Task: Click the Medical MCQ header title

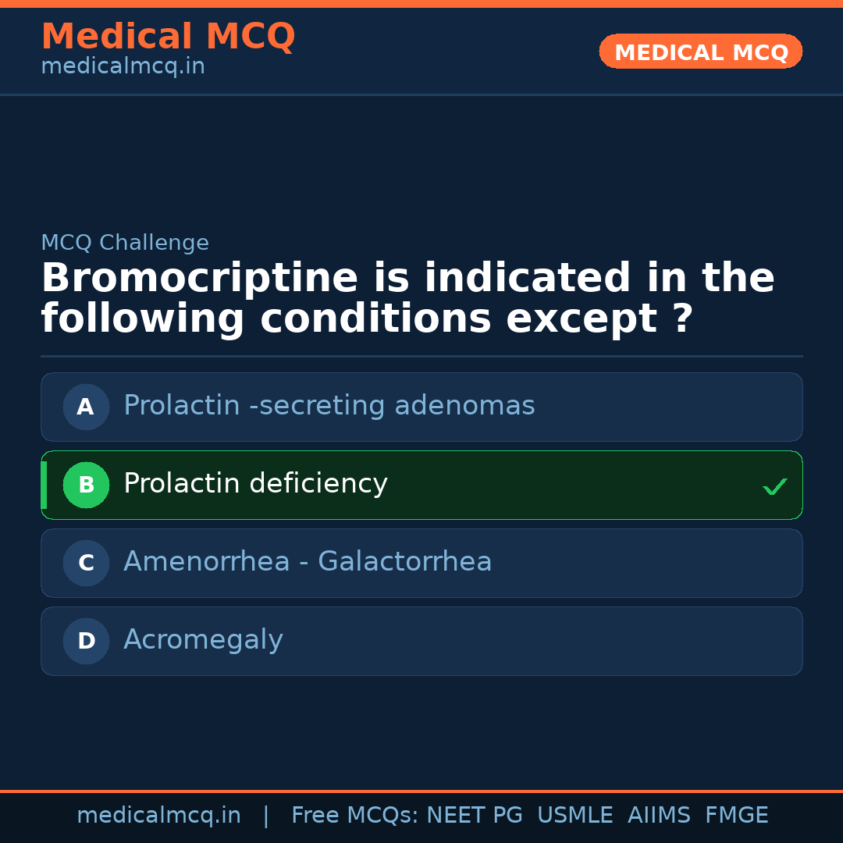Action: (x=168, y=37)
